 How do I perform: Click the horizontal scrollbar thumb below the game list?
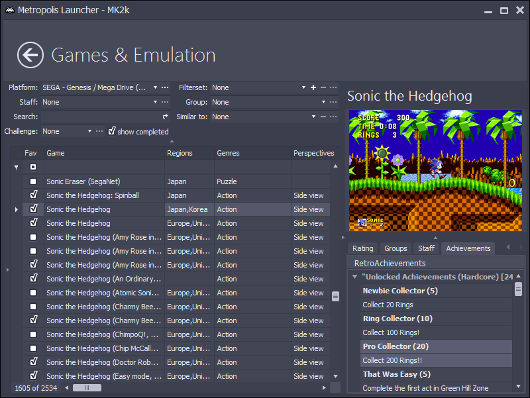coord(87,387)
